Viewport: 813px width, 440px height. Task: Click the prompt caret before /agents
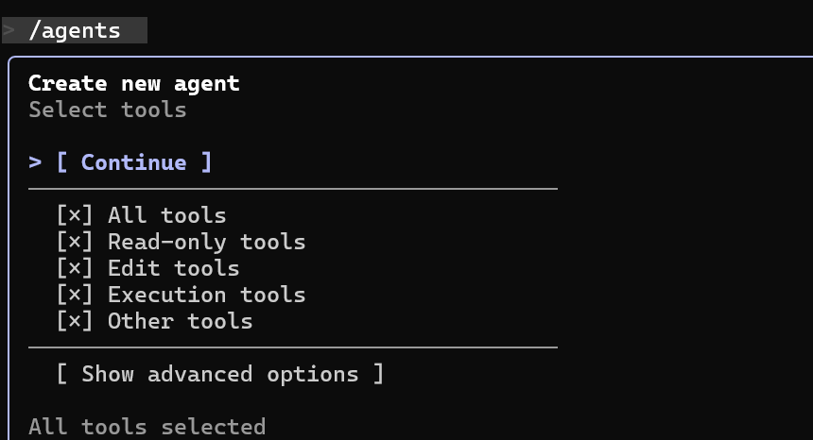click(x=9, y=30)
